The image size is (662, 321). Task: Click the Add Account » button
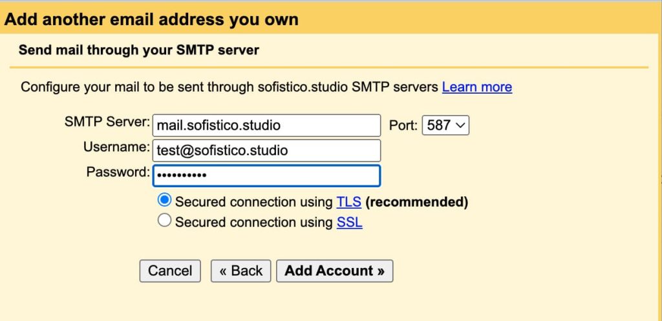pos(334,271)
